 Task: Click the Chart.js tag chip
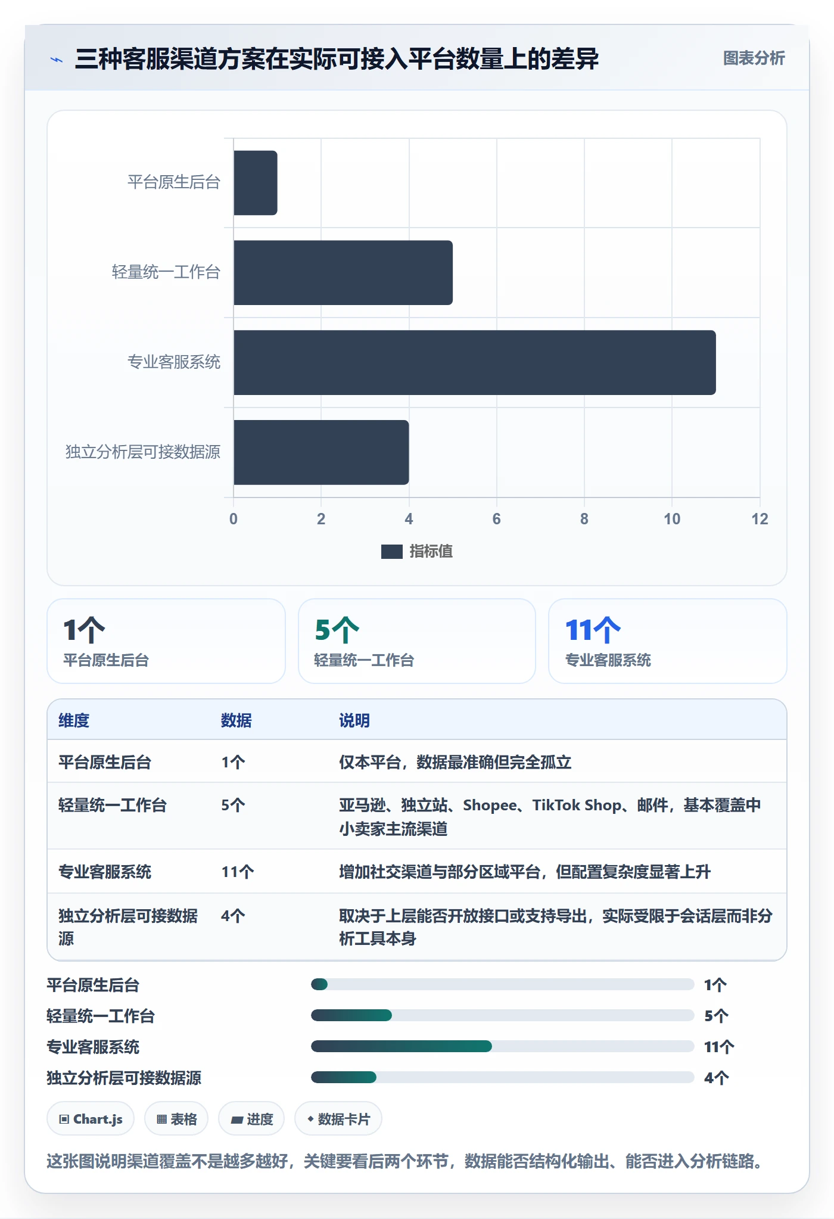[91, 1119]
